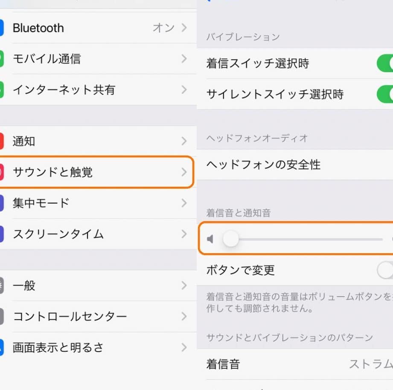393x390 pixels.
Task: Tap the モバイル通信 icon
Action: pyautogui.click(x=2, y=59)
